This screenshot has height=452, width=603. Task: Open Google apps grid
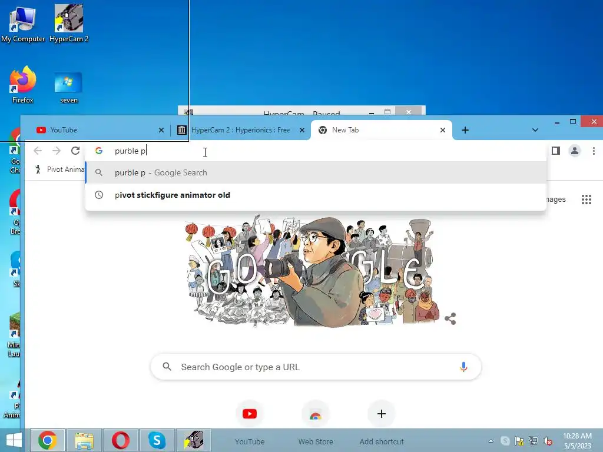click(586, 200)
